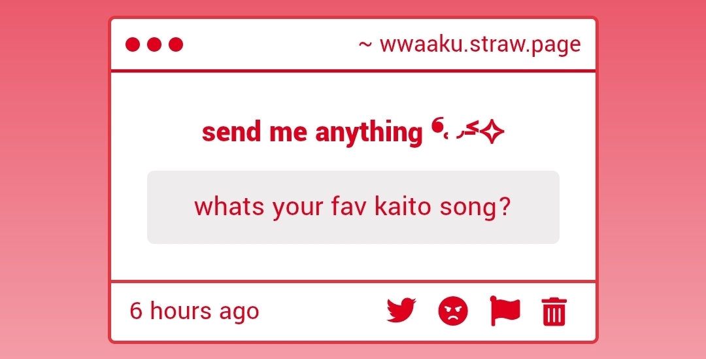Share the question via the Twitter bird icon
This screenshot has height=359, width=706.
(x=401, y=311)
